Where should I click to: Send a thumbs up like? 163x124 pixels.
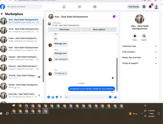point(115,97)
